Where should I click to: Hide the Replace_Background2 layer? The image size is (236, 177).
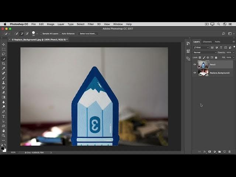pos(195,73)
